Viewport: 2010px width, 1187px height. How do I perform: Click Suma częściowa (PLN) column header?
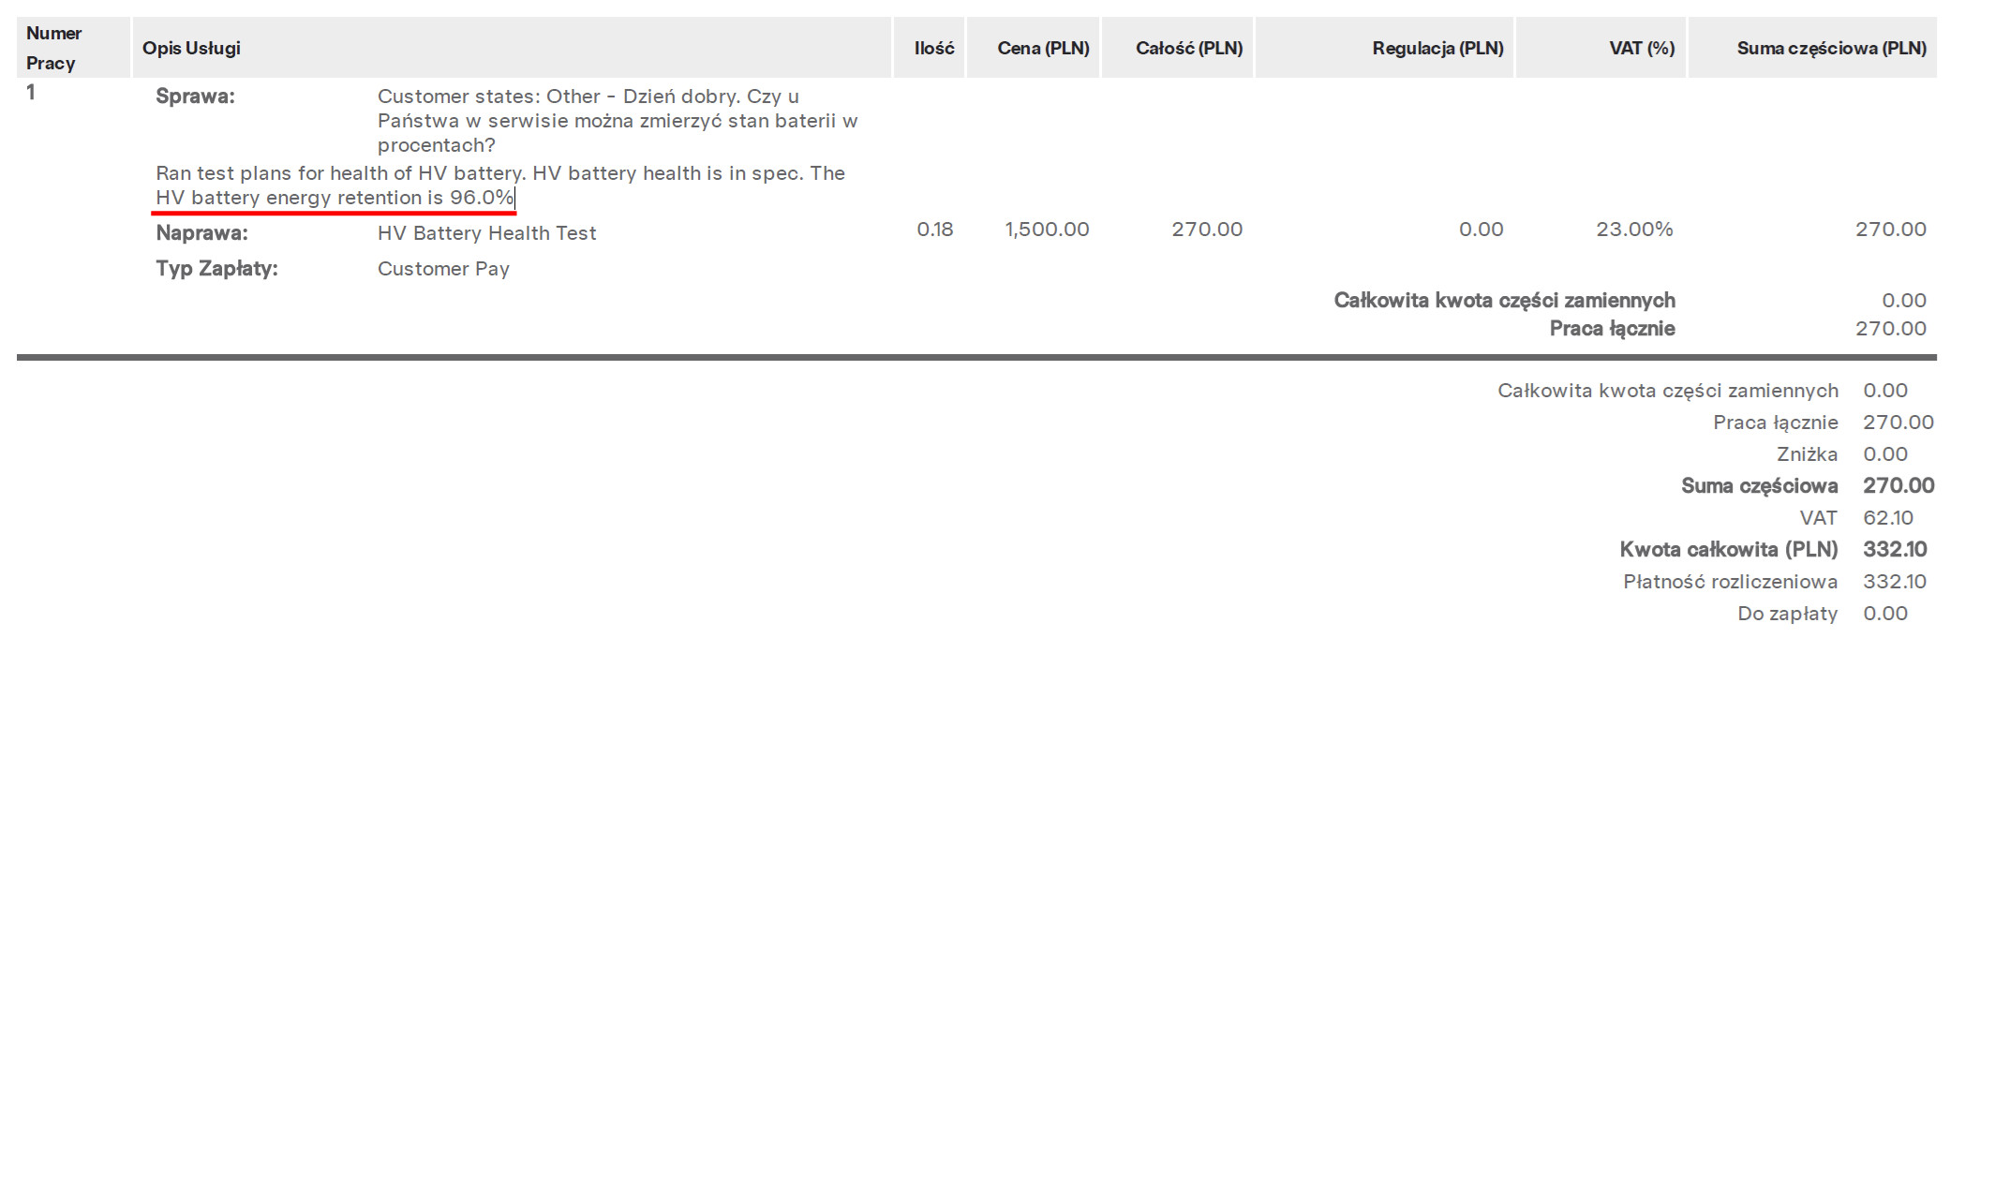(x=1830, y=48)
